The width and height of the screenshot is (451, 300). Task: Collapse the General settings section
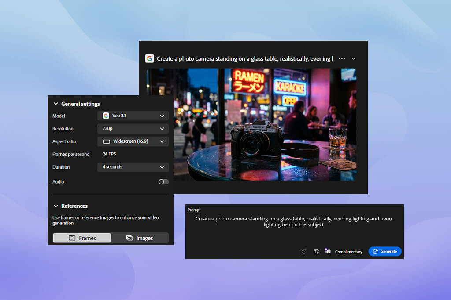(56, 104)
